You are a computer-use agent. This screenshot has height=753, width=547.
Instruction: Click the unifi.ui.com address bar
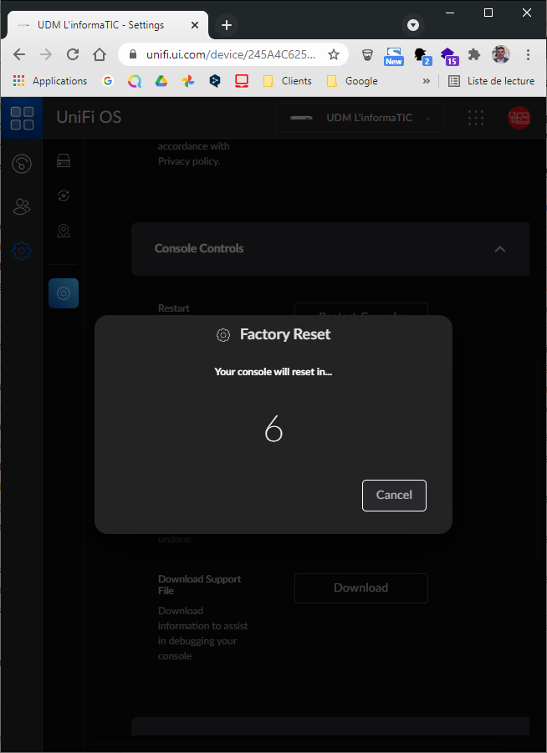point(230,54)
